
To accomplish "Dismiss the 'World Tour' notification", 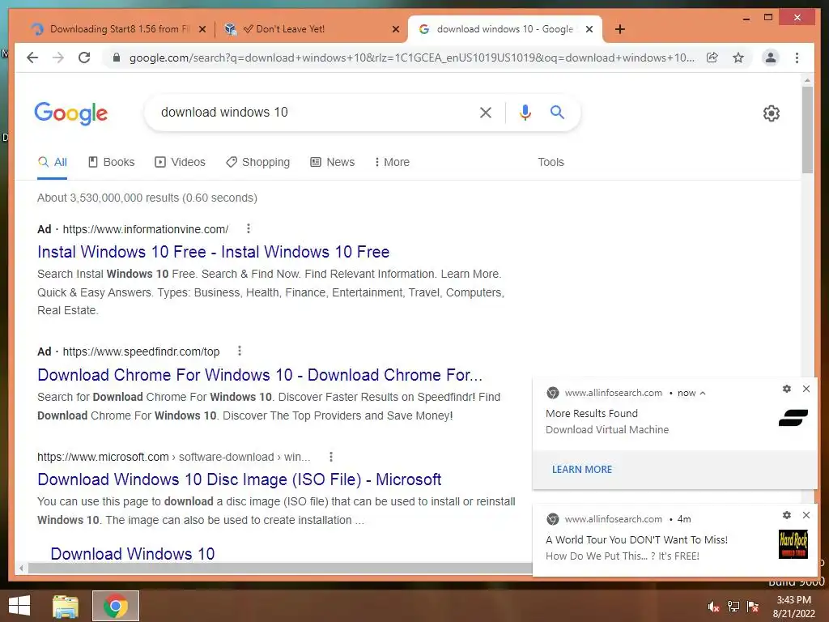I will point(806,515).
